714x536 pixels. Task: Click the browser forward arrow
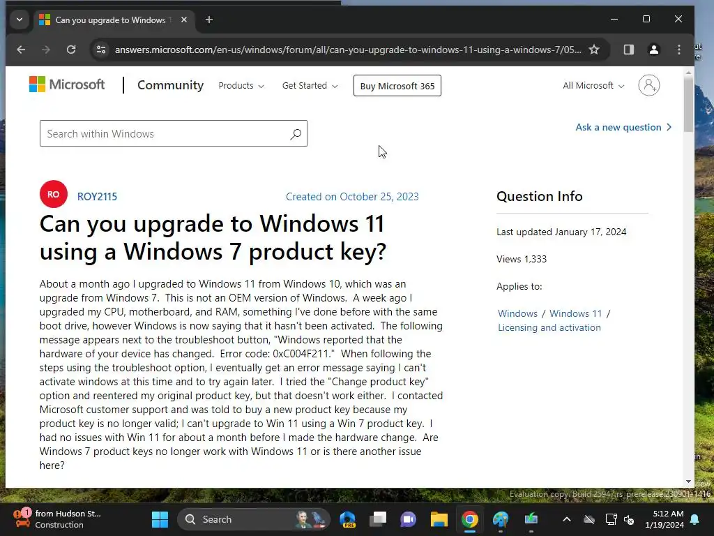click(46, 50)
